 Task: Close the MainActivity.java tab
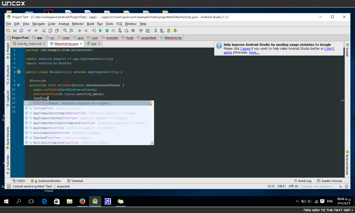(81, 44)
